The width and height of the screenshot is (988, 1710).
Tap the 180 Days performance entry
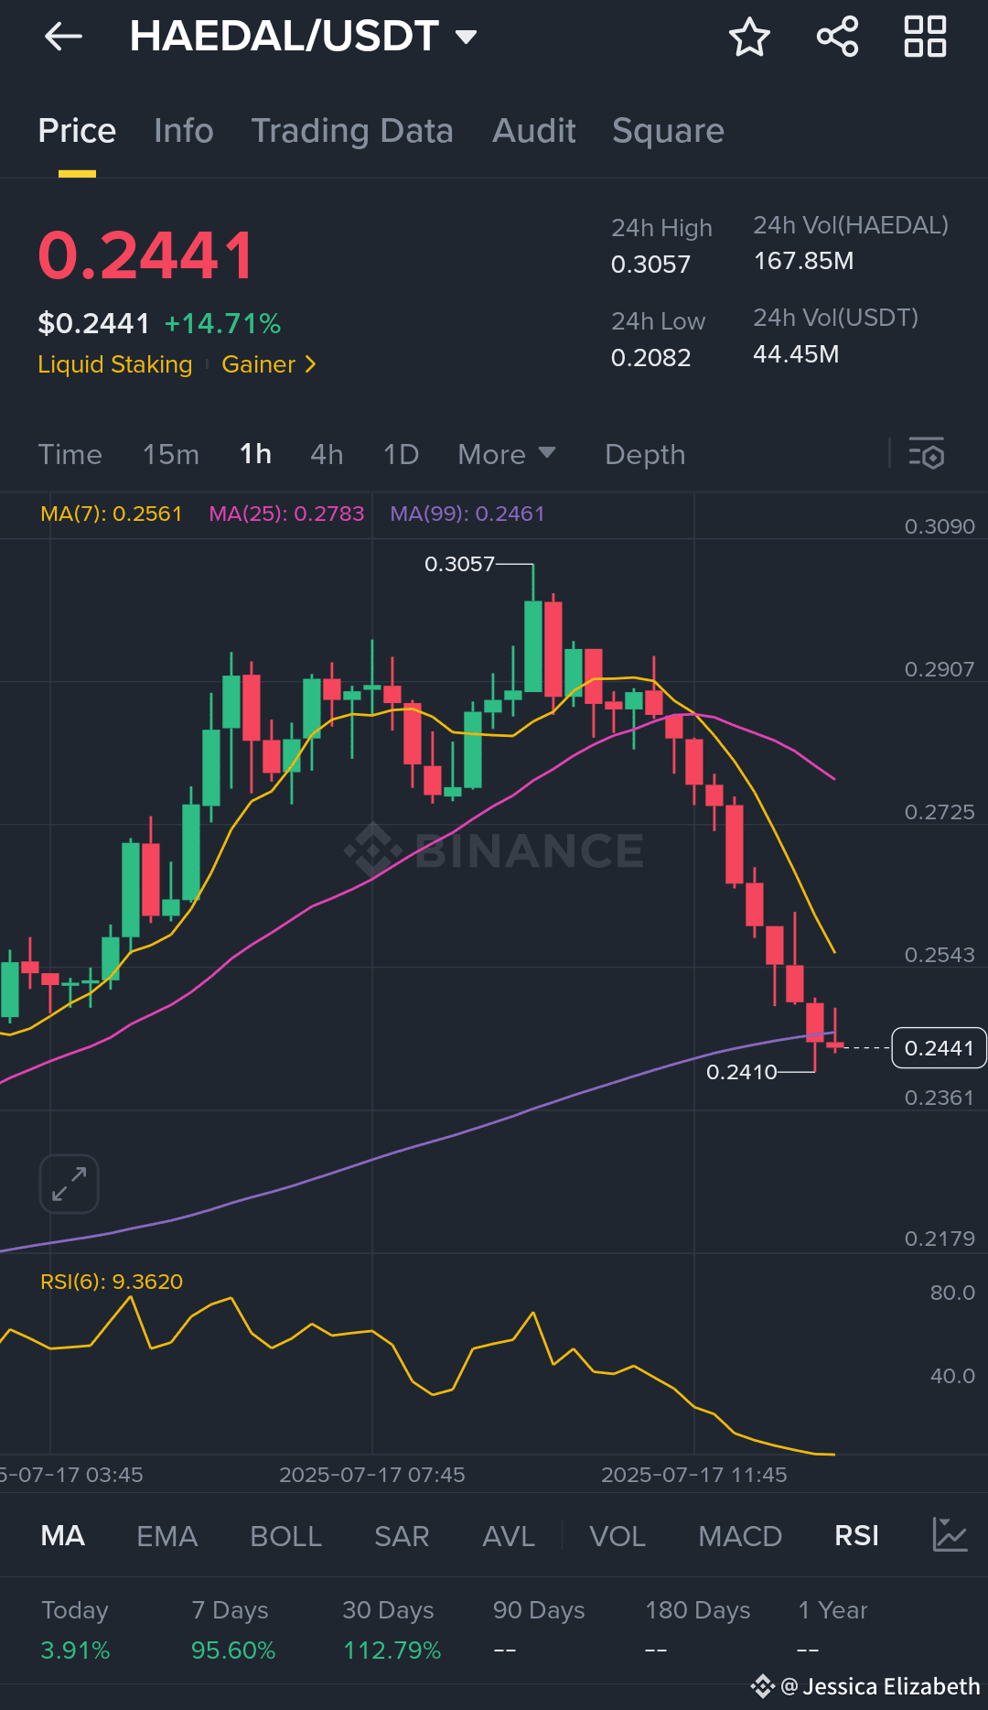(x=697, y=1630)
